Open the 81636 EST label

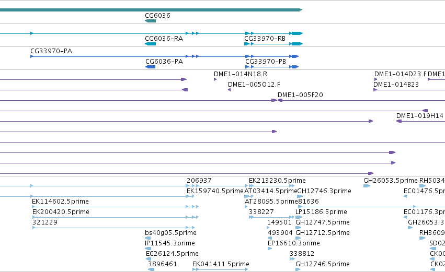tap(309, 202)
